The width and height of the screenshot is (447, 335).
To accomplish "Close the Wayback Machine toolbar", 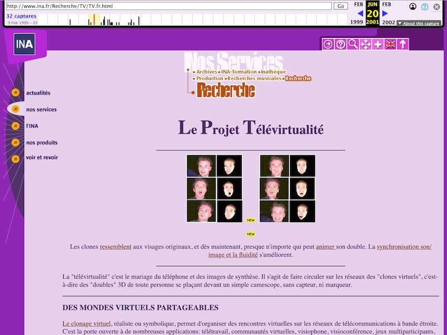I will pos(436,7).
